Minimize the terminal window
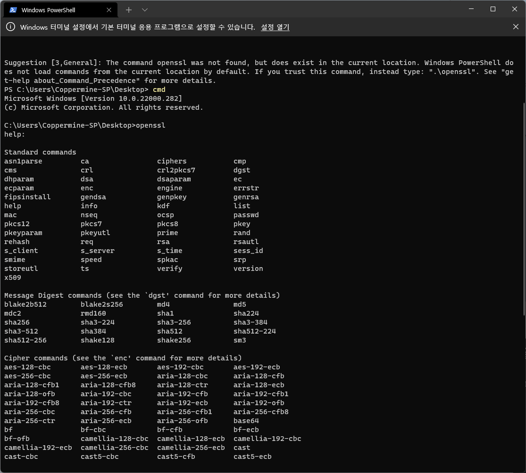526x473 pixels. [x=471, y=9]
